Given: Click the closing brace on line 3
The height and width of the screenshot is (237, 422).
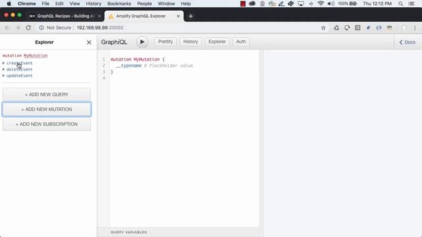Looking at the screenshot, I should (112, 72).
